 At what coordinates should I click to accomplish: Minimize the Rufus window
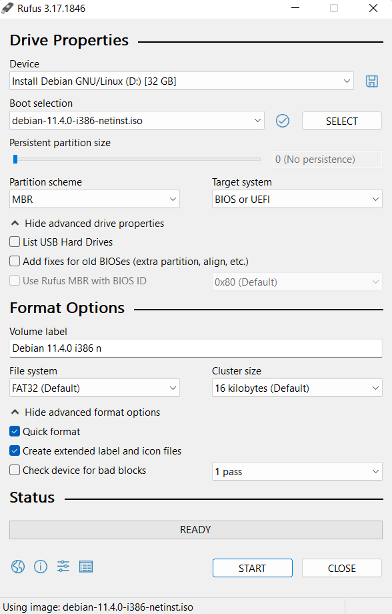(295, 8)
